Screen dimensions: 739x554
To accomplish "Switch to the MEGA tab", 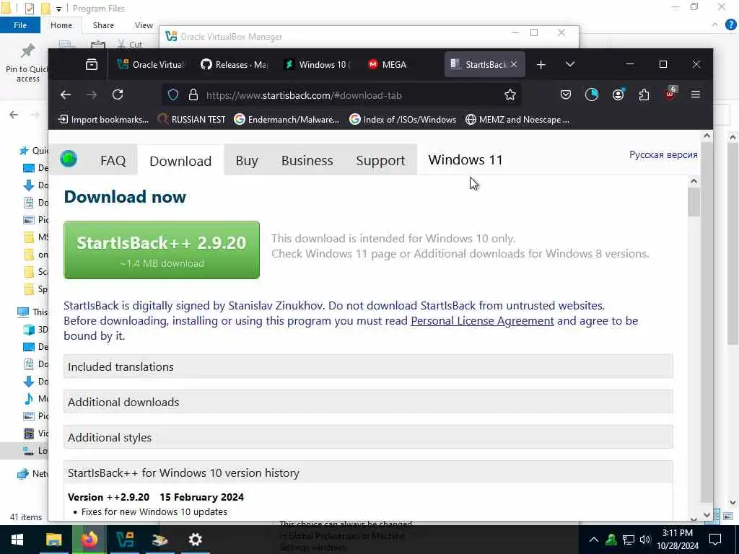I will tap(401, 64).
